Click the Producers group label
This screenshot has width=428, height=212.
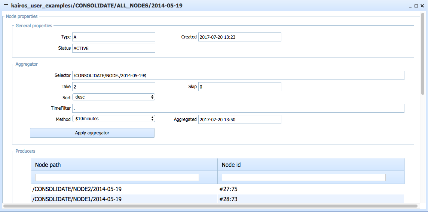25,150
